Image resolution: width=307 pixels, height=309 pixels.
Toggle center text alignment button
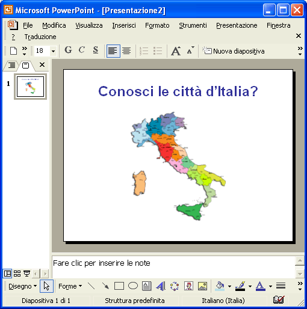point(127,51)
